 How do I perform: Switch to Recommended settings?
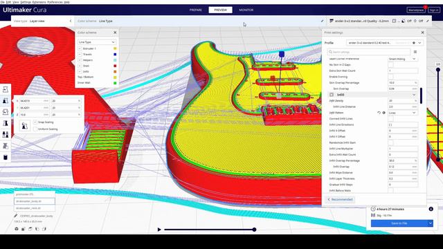click(x=340, y=200)
